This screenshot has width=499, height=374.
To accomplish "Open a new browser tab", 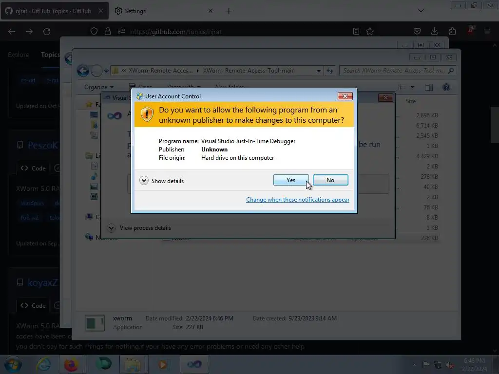I will tap(229, 11).
